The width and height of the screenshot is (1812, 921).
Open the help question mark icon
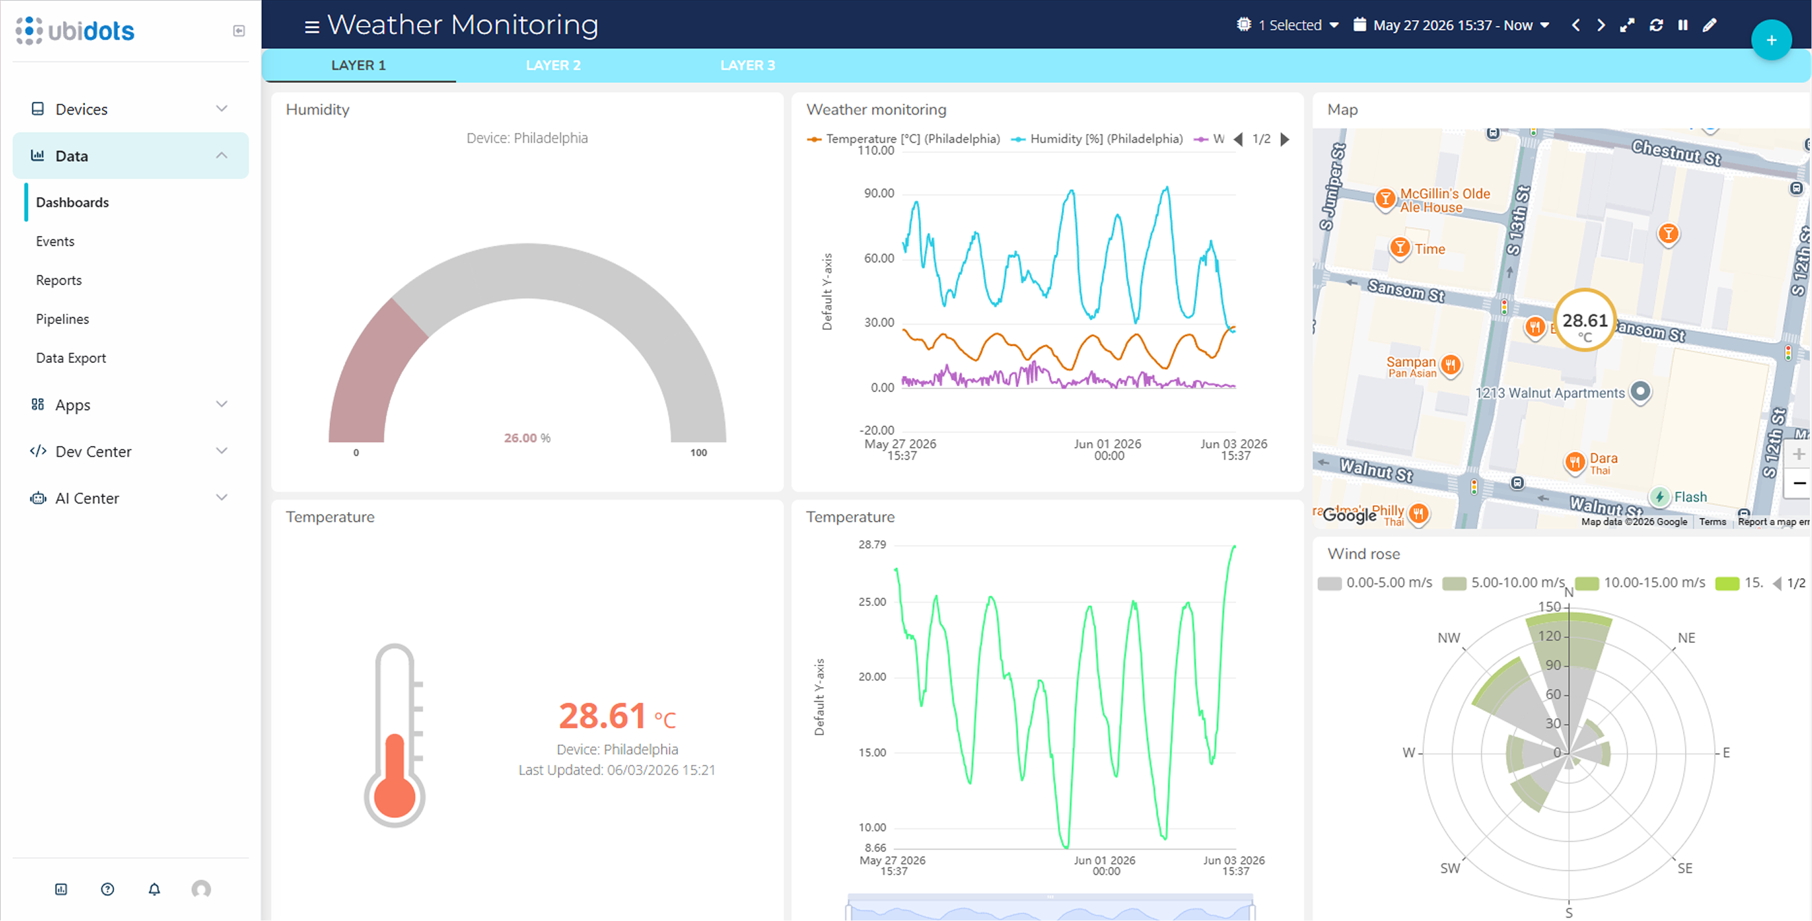[108, 889]
